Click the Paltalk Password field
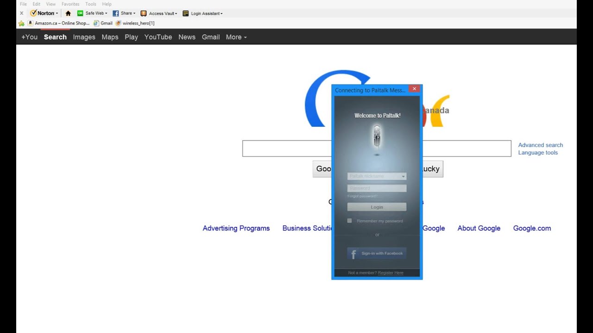 point(377,188)
